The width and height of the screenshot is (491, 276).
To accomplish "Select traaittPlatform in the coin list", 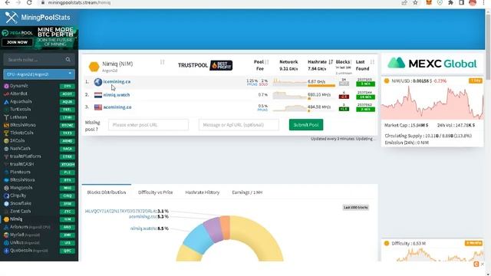I will (x=25, y=156).
